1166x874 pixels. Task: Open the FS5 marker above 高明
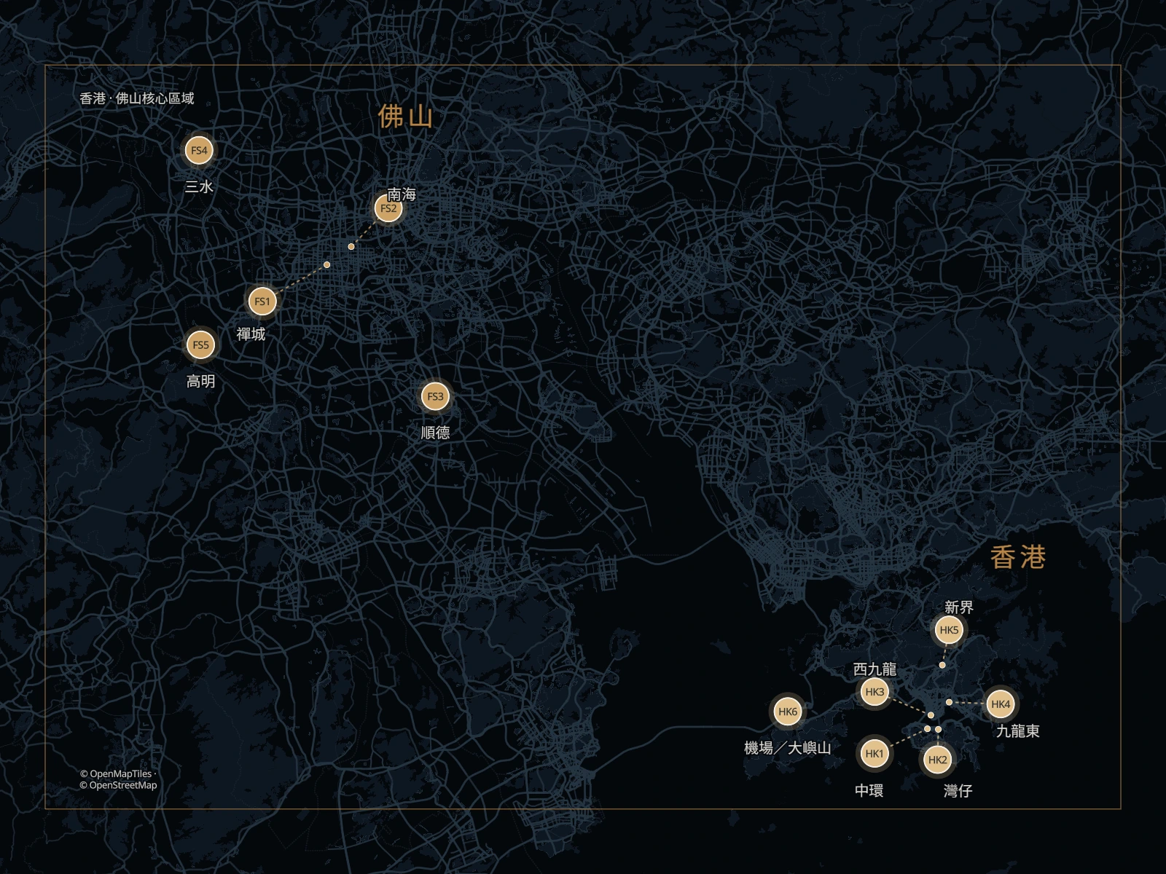[201, 345]
